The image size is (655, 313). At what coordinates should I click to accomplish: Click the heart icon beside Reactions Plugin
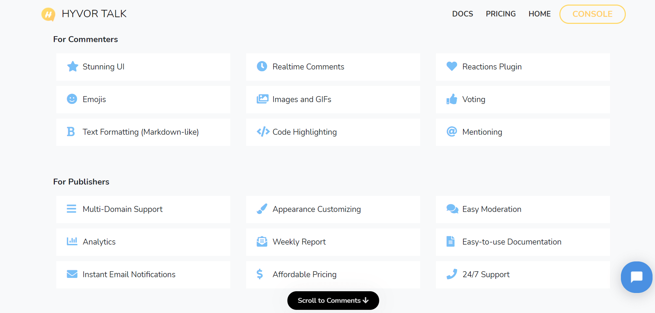452,66
